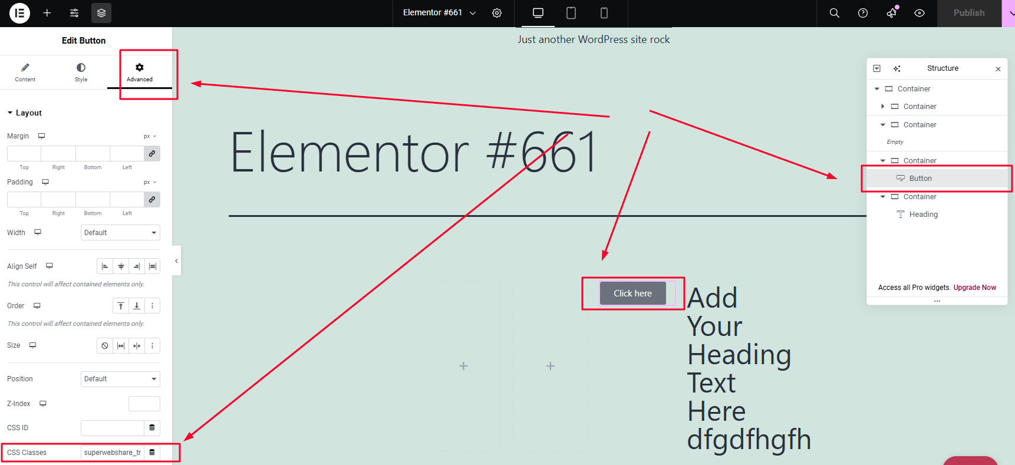1015x465 pixels.
Task: Set Order to start
Action: point(121,306)
